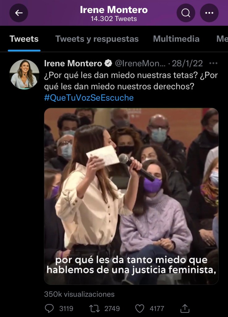Viewport: 228px width, 317px height.
Task: Click the @IreneMon... handle link
Action: point(140,63)
